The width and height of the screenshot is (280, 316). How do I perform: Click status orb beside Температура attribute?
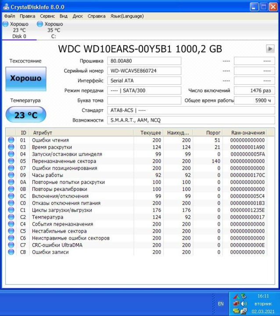point(11,217)
